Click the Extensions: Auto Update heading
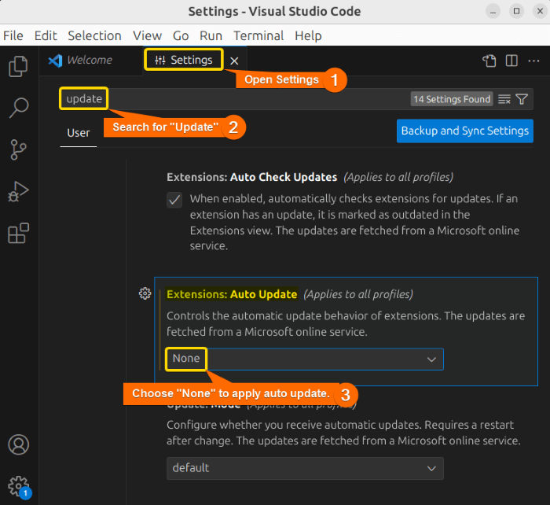This screenshot has width=550, height=505. 232,294
